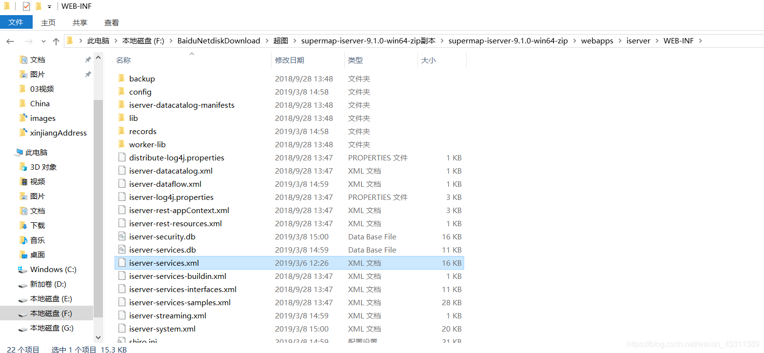Click 此电脑 in the address breadcrumb
The image size is (764, 353).
click(98, 41)
